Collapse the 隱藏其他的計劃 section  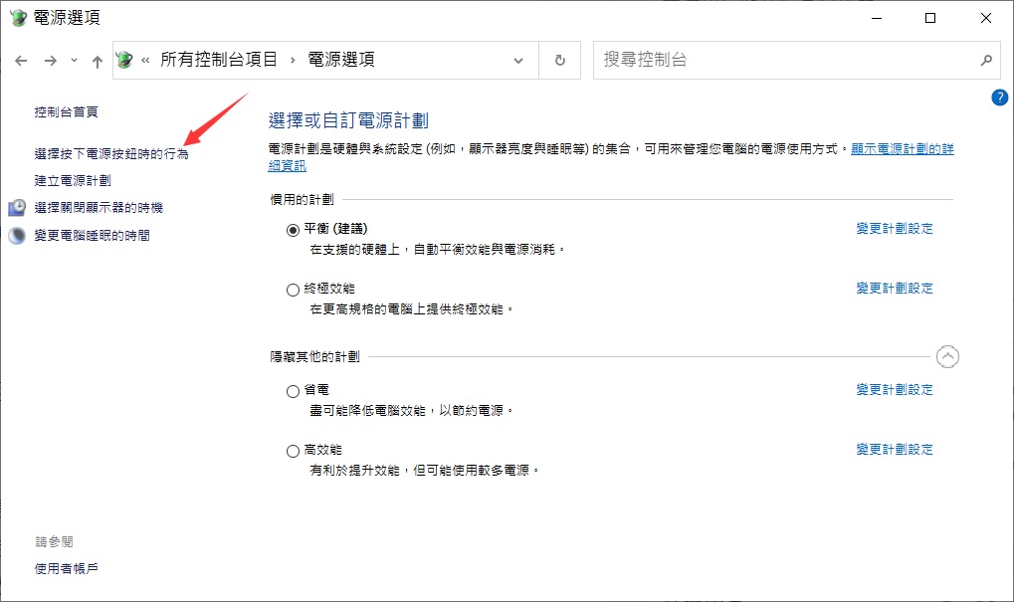947,356
